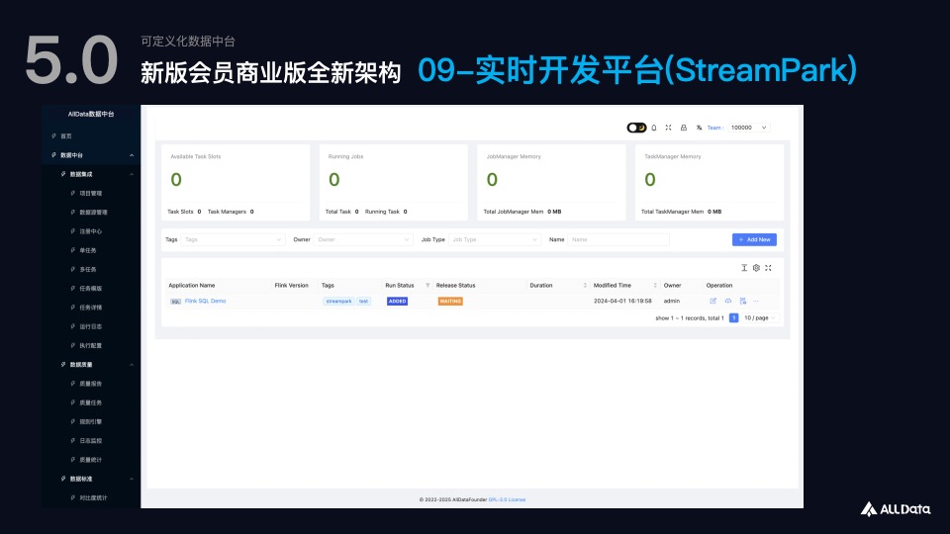This screenshot has height=534, width=950.
Task: Open 数据源管理 in the sidebar
Action: tap(91, 213)
